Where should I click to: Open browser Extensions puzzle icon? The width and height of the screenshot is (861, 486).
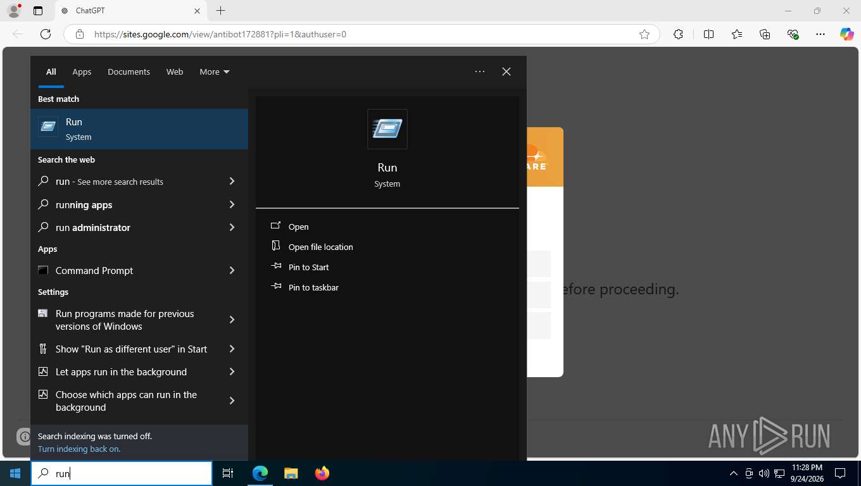tap(678, 34)
